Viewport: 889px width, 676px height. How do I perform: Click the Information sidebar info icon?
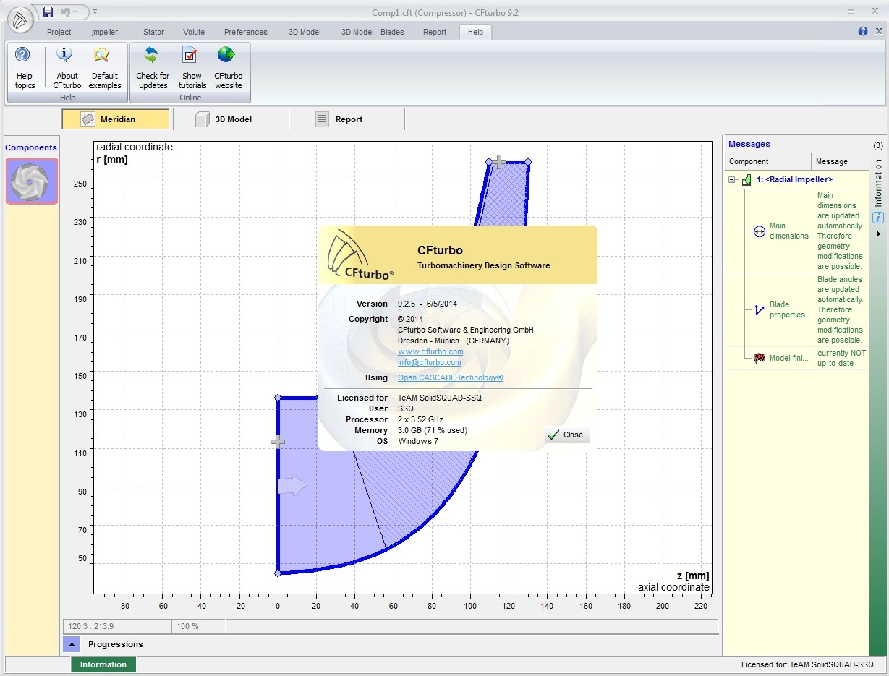coord(878,218)
